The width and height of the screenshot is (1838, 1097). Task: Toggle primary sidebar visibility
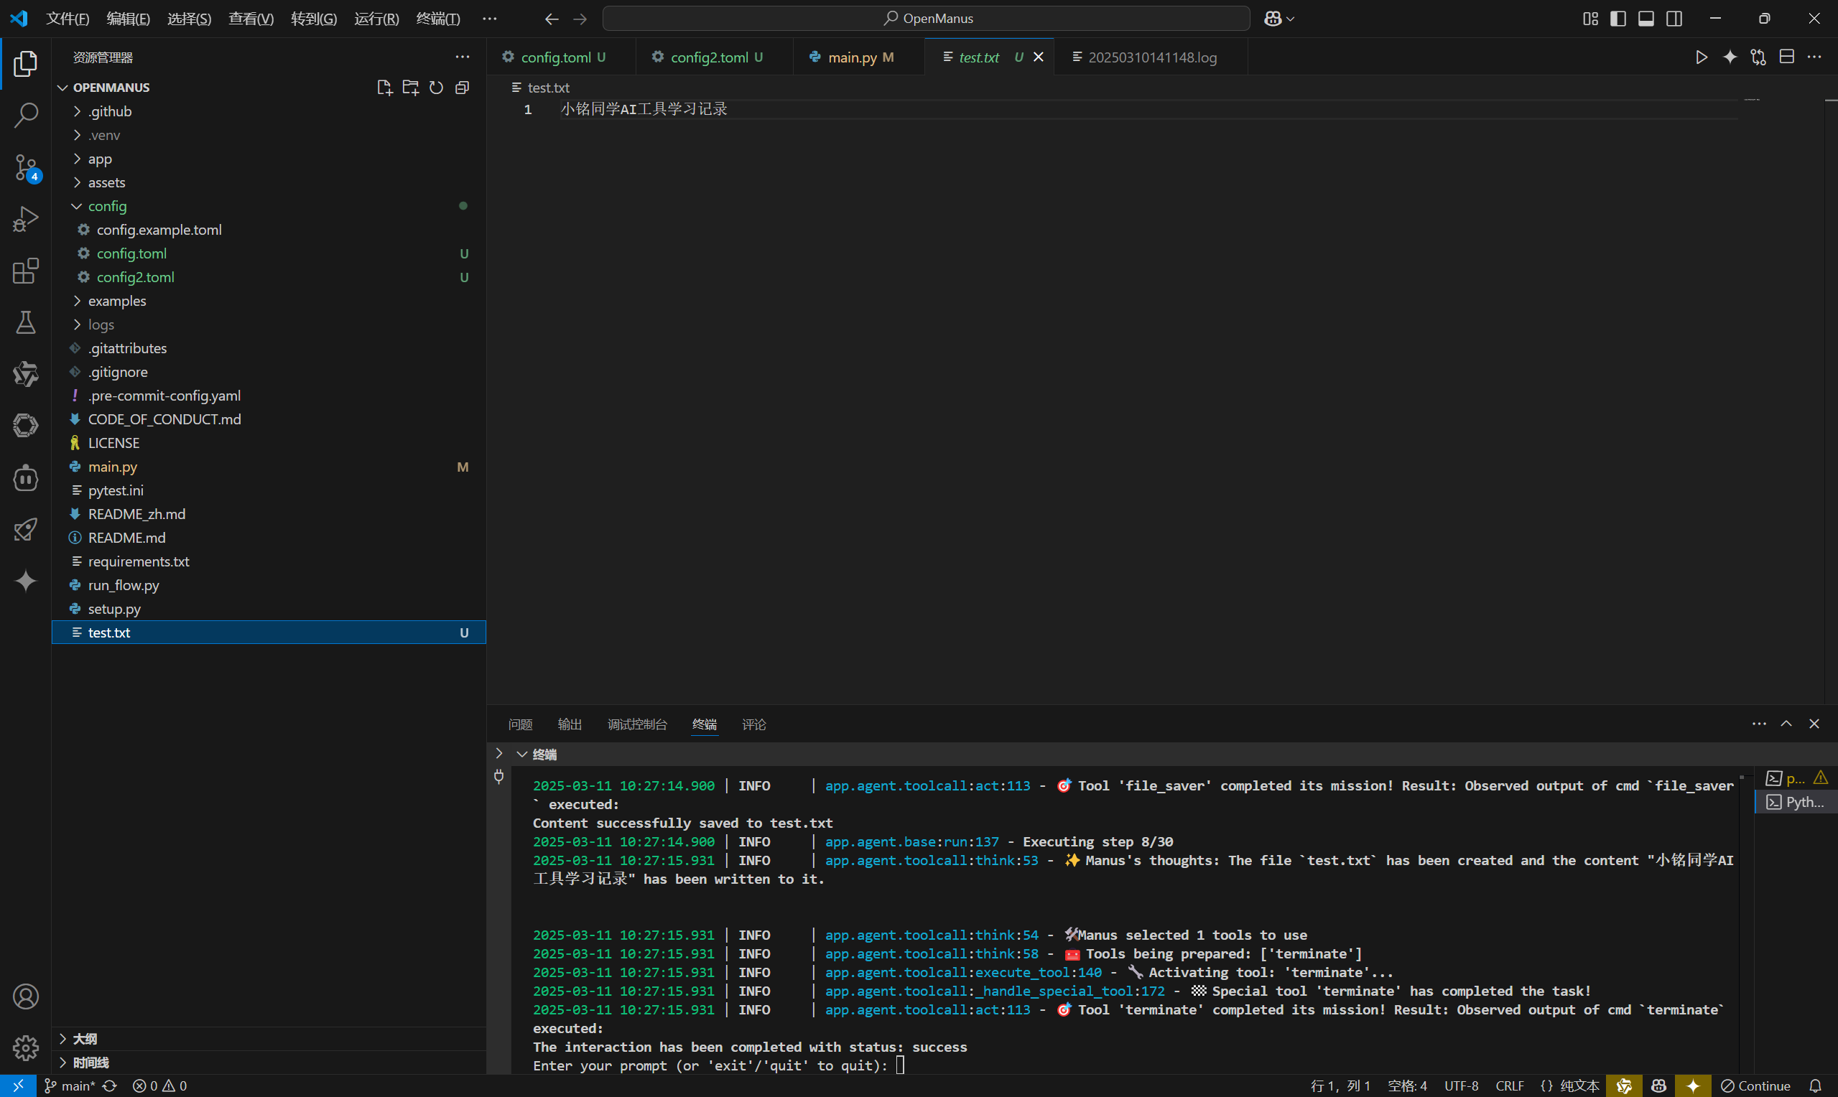[1617, 19]
